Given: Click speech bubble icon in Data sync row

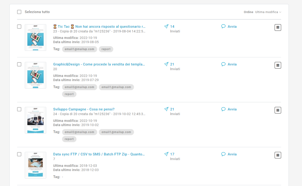Looking at the screenshot, I should pyautogui.click(x=223, y=154).
